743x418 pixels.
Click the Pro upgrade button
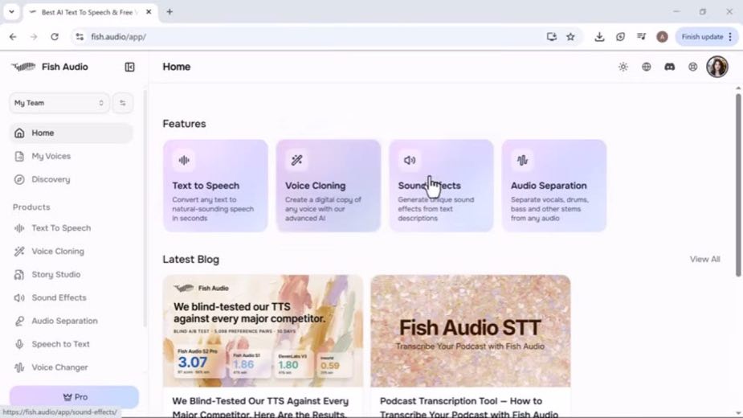coord(74,396)
